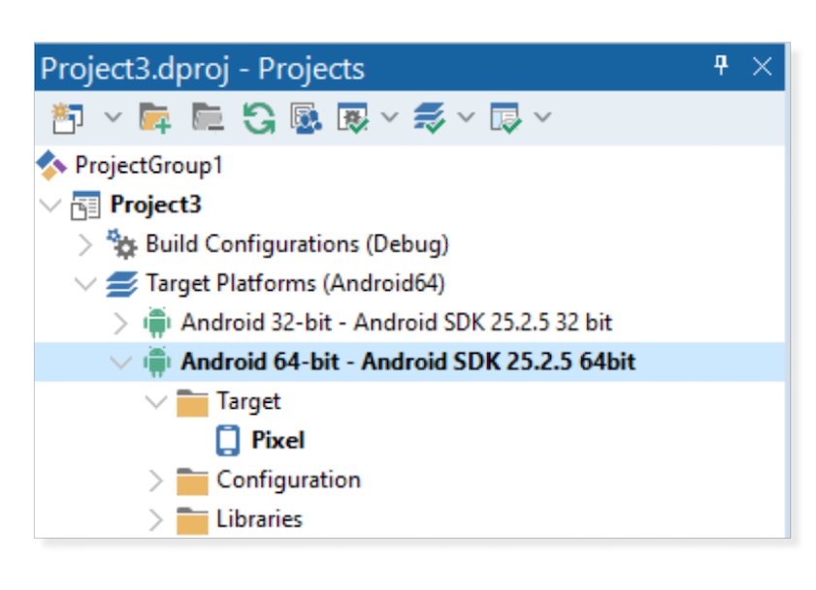The image size is (816, 590).
Task: Open dropdown next to target platforms toolbar icon
Action: point(466,117)
